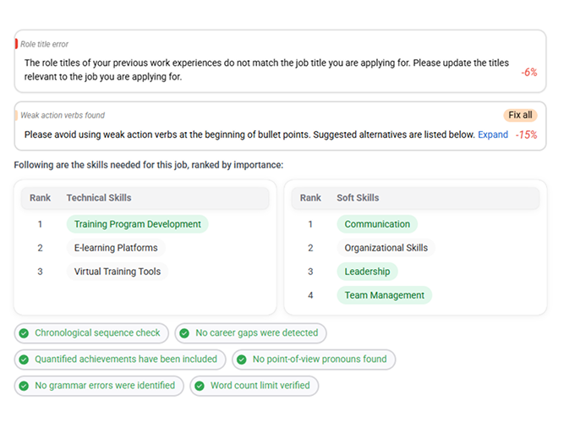The image size is (564, 423).
Task: Click the green check icon beside Quantified achievements
Action: pos(25,360)
